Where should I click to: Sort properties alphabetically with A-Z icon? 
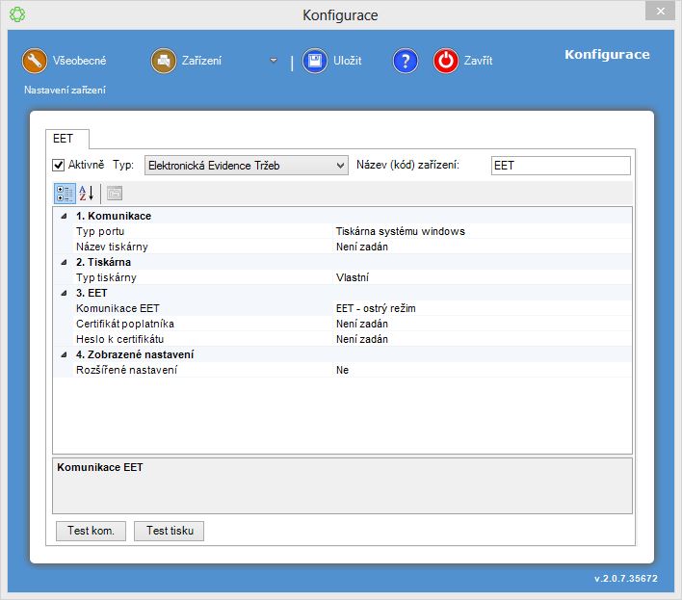[x=87, y=194]
